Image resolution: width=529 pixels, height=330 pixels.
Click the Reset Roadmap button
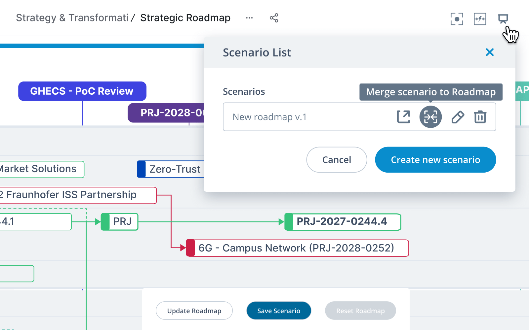[360, 311]
